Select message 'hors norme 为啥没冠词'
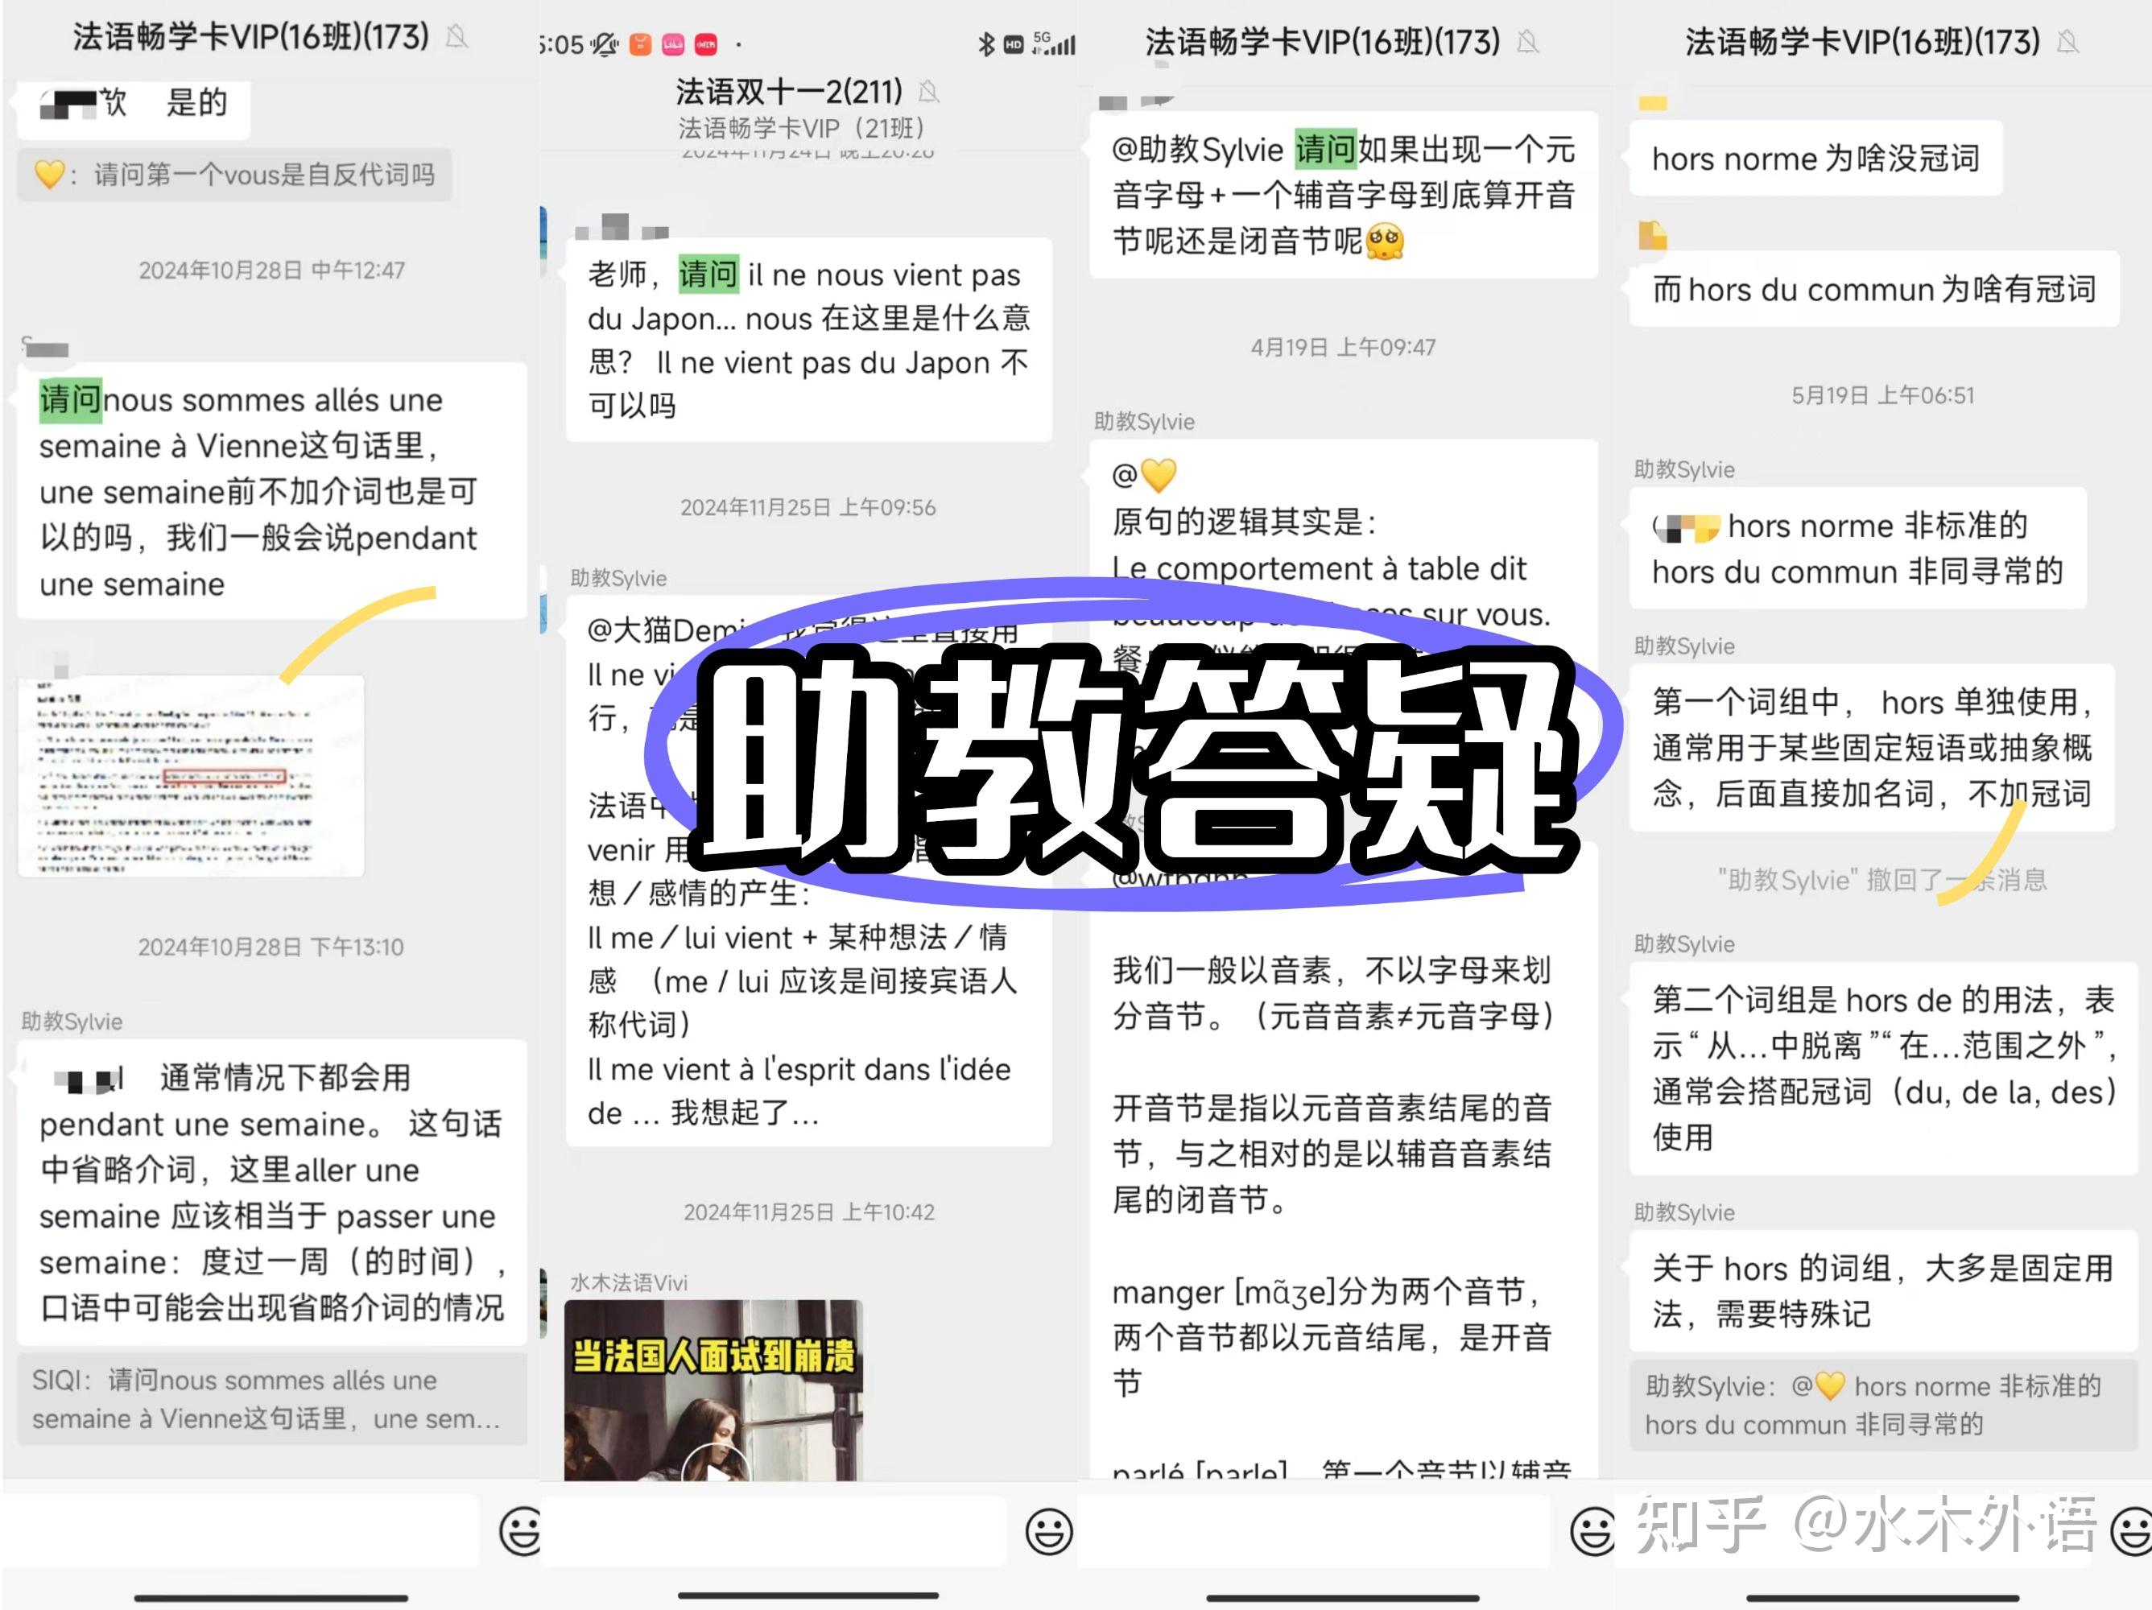This screenshot has width=2152, height=1610. [1815, 158]
